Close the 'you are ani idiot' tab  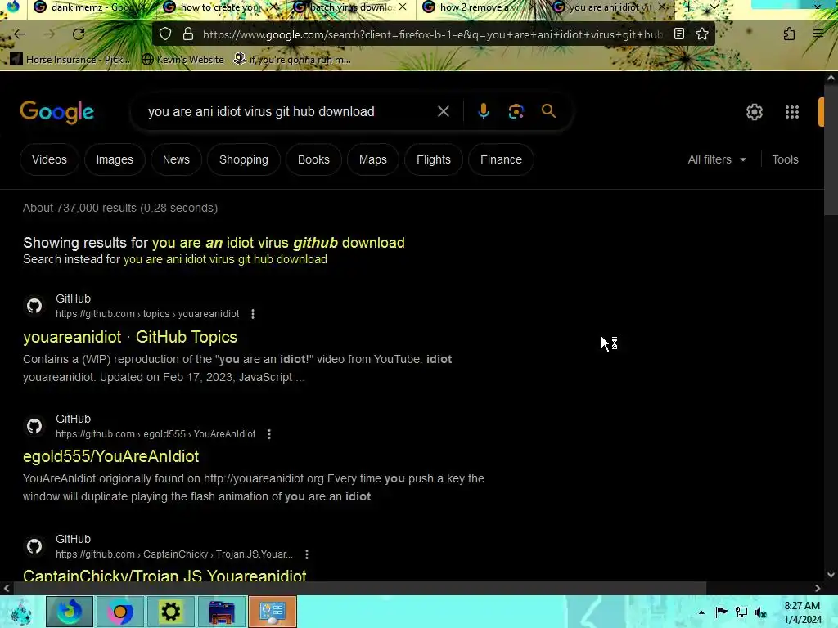pyautogui.click(x=662, y=7)
